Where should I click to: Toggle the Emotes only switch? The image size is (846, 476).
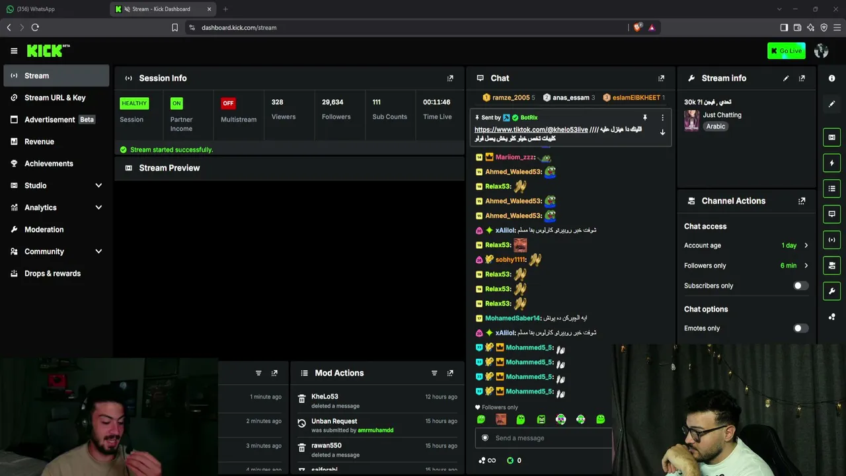800,328
